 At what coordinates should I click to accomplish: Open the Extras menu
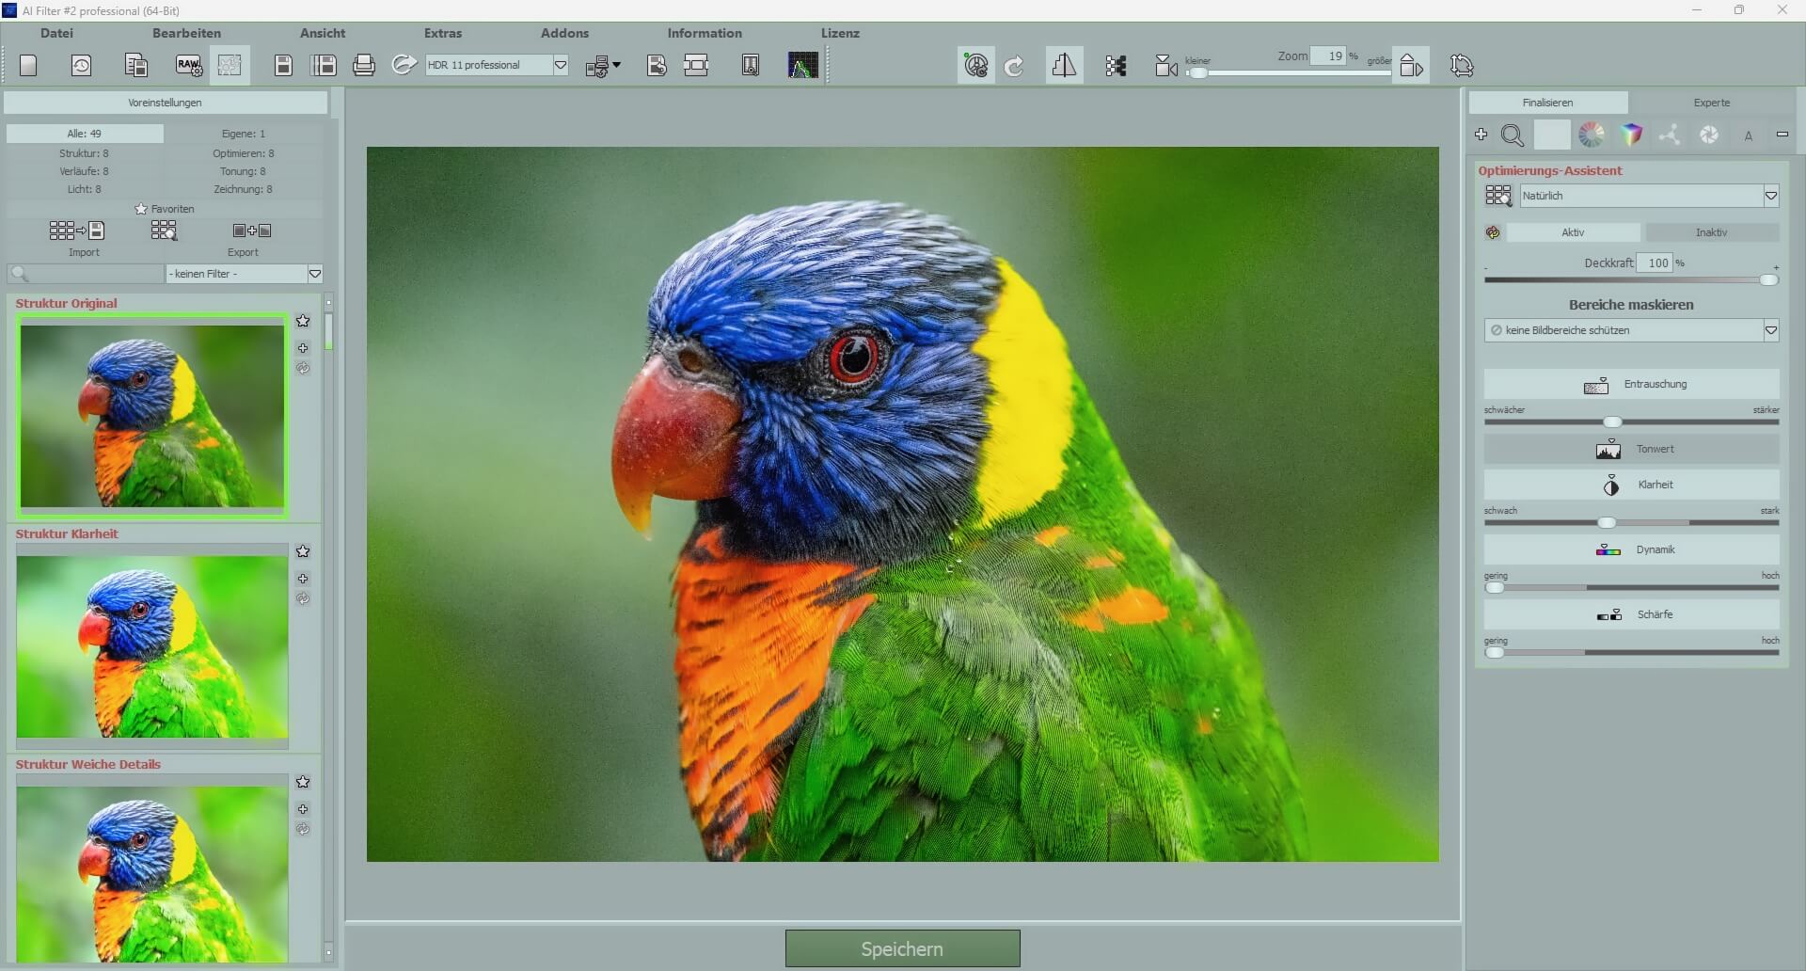[x=443, y=33]
